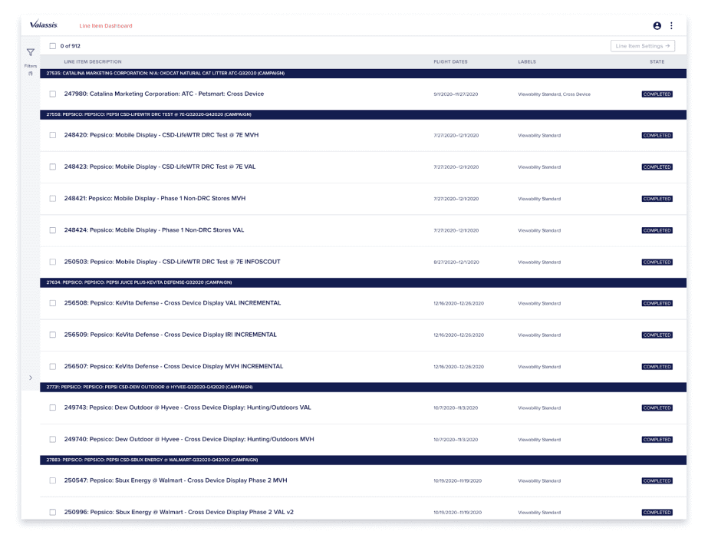Click COMPLETED badge for line item 248420
This screenshot has height=538, width=708.
[x=657, y=136]
